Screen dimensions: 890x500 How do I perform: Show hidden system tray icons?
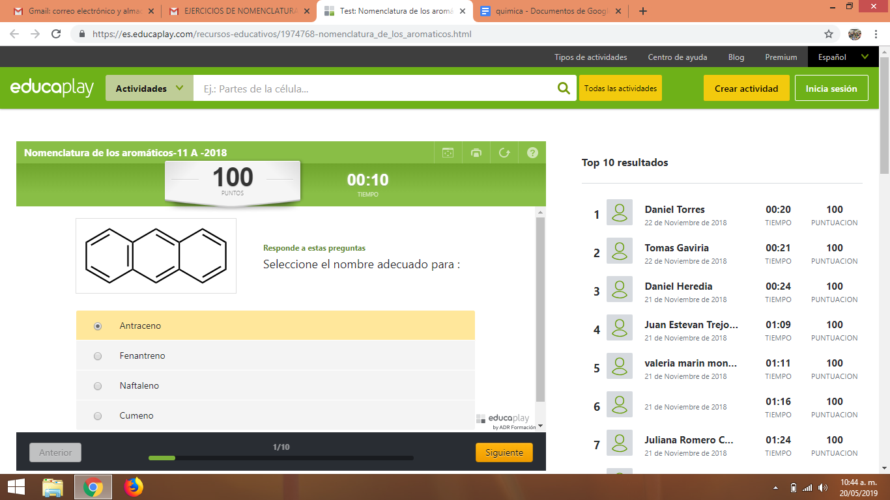pyautogui.click(x=775, y=487)
